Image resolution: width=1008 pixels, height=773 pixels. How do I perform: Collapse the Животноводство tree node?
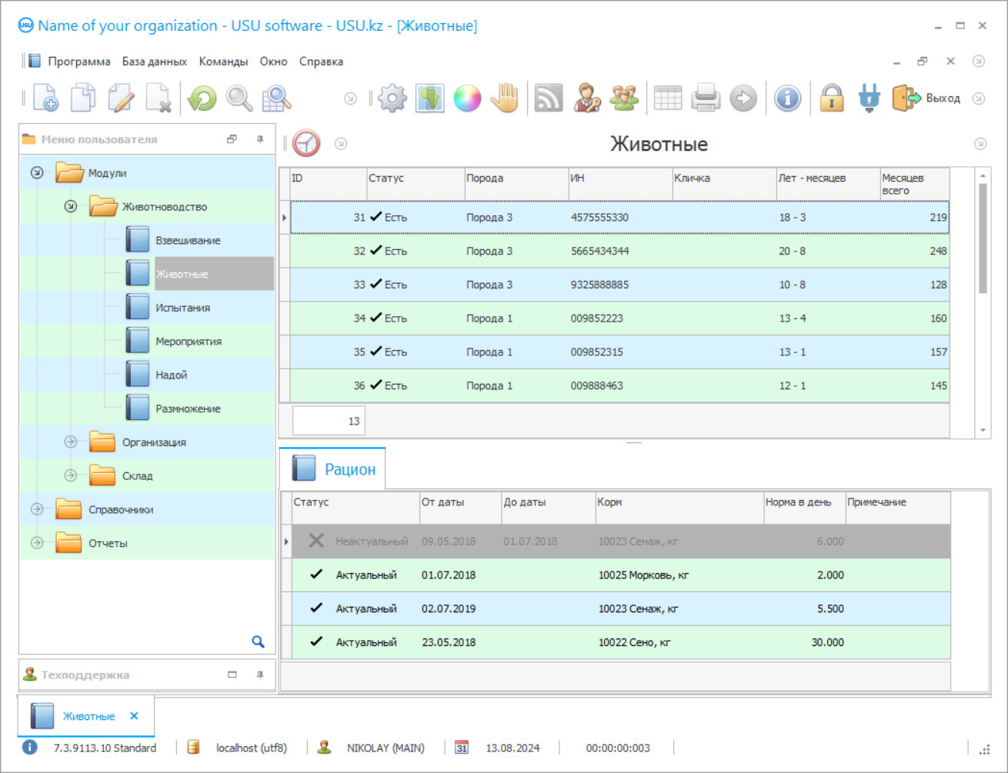click(x=71, y=207)
